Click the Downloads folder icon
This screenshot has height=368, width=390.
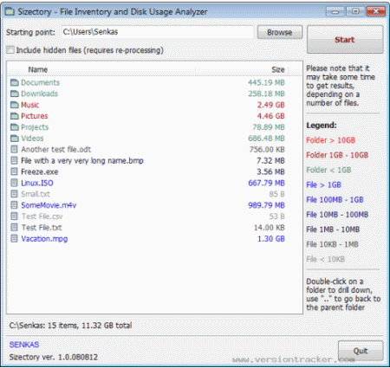15,94
